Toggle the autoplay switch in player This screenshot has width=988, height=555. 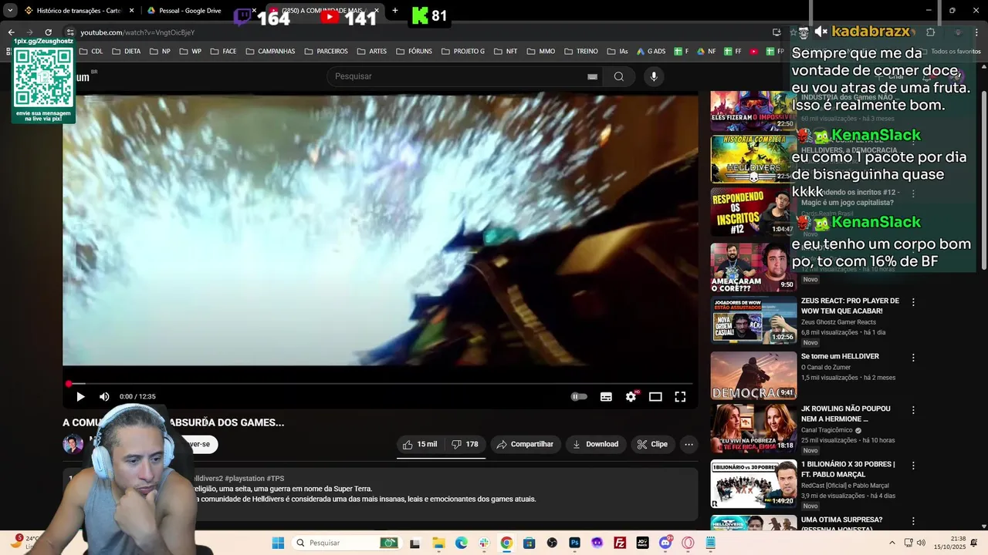[x=579, y=397]
